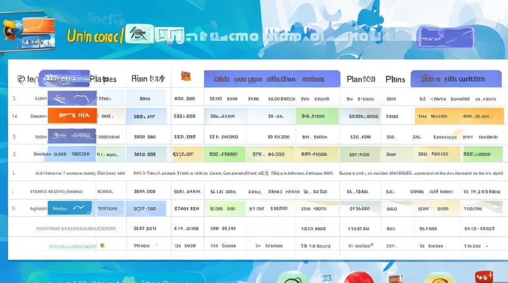Click the yellow circle badge near the last table row
The height and width of the screenshot is (283, 508).
coord(102,245)
